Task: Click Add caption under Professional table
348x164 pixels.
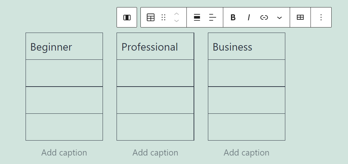Action: click(155, 153)
